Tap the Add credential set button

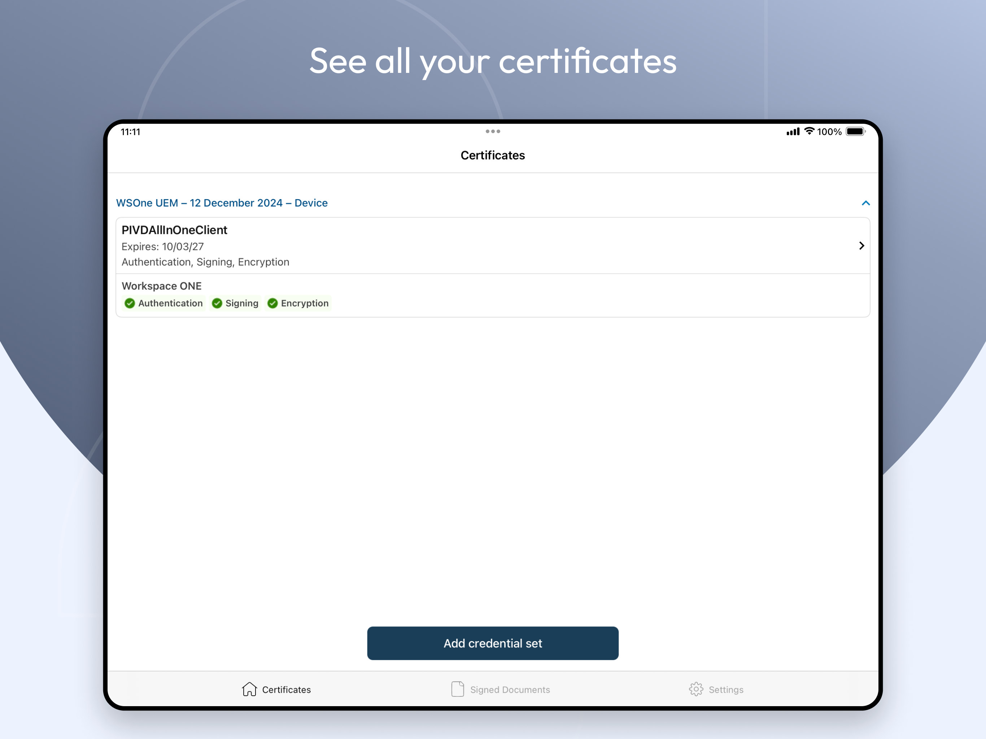point(493,643)
